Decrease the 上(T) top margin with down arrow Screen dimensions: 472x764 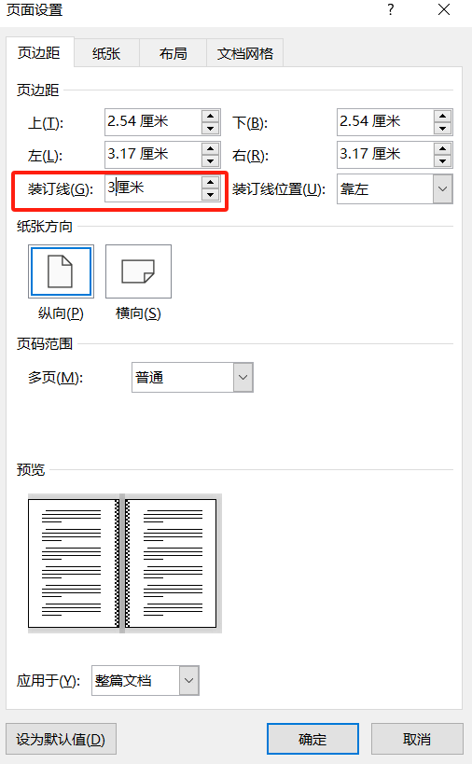[211, 129]
